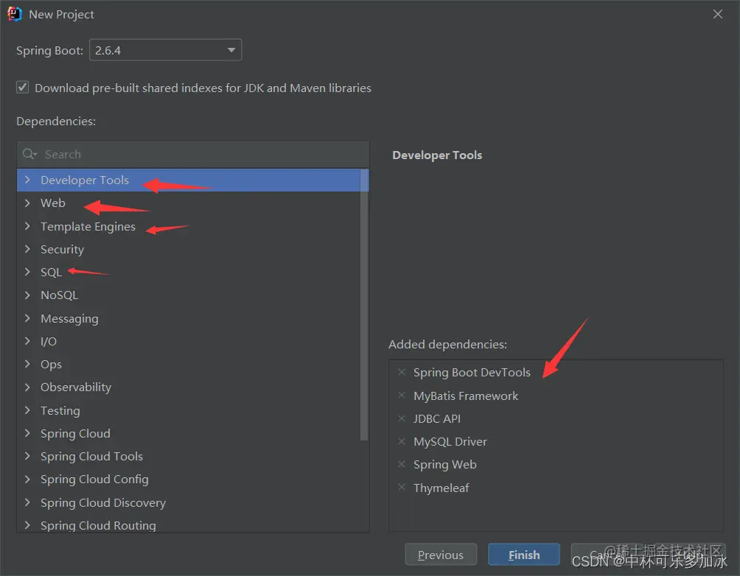Remove Spring Web dependency with X icon
This screenshot has width=740, height=576.
pos(402,464)
